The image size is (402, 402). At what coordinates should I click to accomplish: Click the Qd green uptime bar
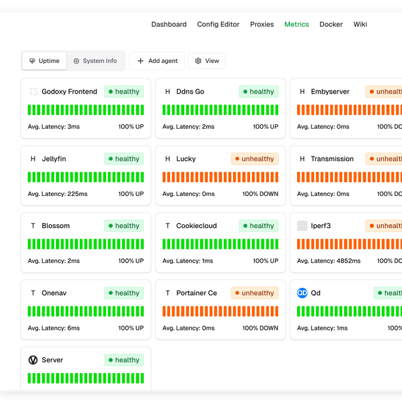(x=349, y=312)
